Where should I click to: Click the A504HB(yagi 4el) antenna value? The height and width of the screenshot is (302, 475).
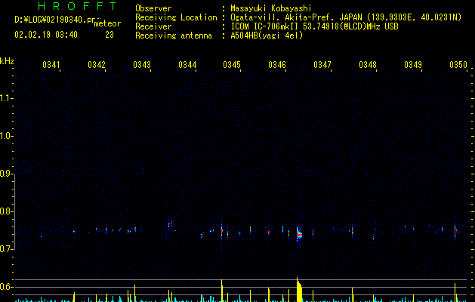coord(267,35)
